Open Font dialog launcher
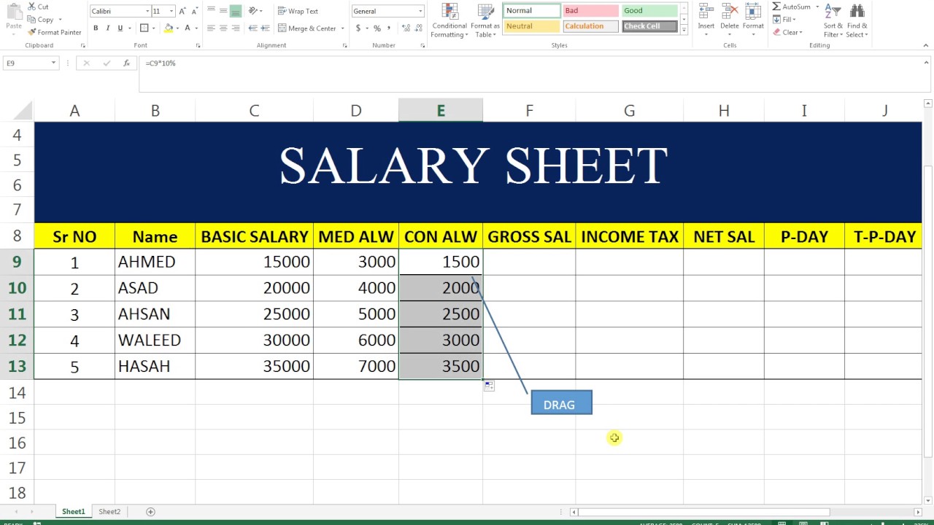 pos(198,45)
